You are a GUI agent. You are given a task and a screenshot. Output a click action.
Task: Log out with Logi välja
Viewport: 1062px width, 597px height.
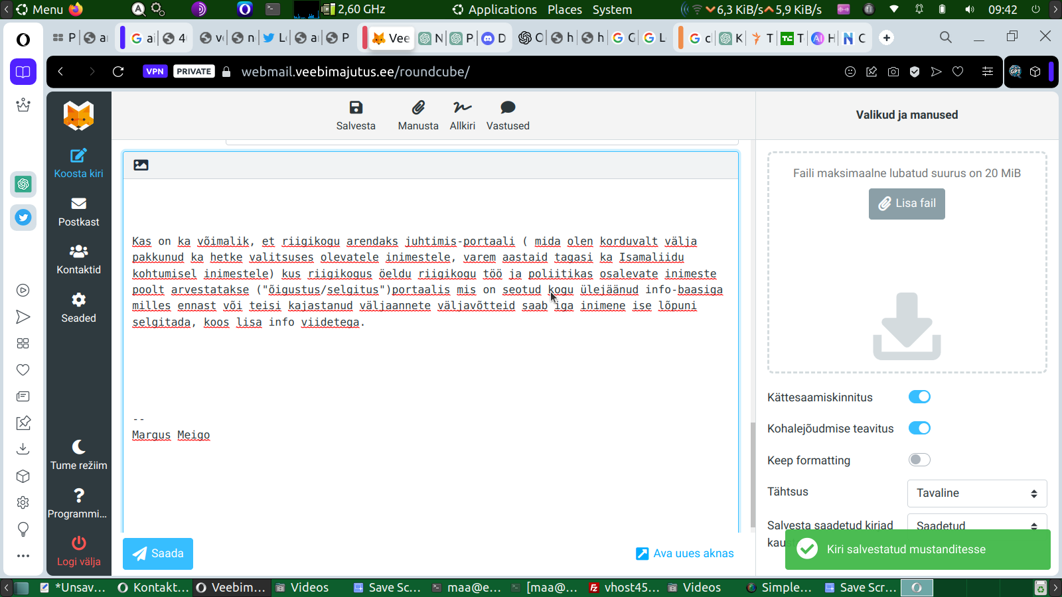[x=78, y=551]
